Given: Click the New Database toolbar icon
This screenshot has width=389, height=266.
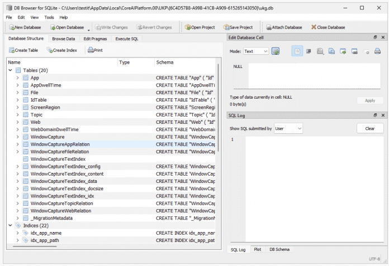Looking at the screenshot, I should (x=11, y=27).
